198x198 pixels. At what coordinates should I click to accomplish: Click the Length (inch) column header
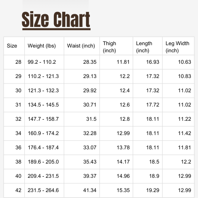(144, 47)
